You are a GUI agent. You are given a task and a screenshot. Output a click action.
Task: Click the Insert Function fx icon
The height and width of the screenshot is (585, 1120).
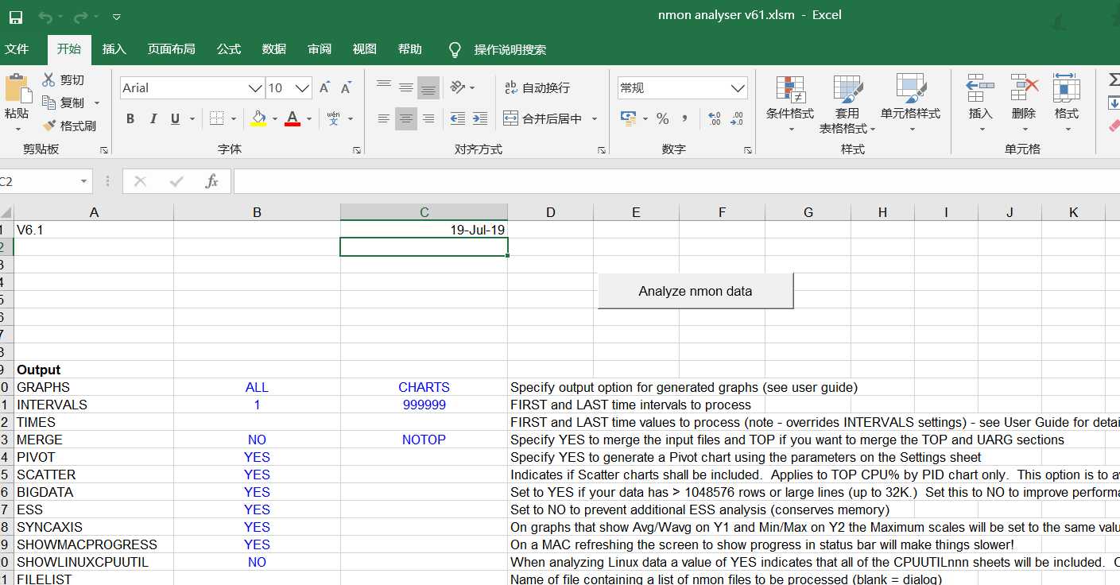pyautogui.click(x=211, y=182)
